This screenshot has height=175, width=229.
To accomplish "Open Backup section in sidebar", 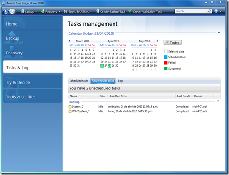I will coord(33,38).
